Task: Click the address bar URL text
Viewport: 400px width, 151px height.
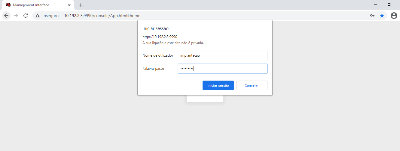Action: [102, 16]
